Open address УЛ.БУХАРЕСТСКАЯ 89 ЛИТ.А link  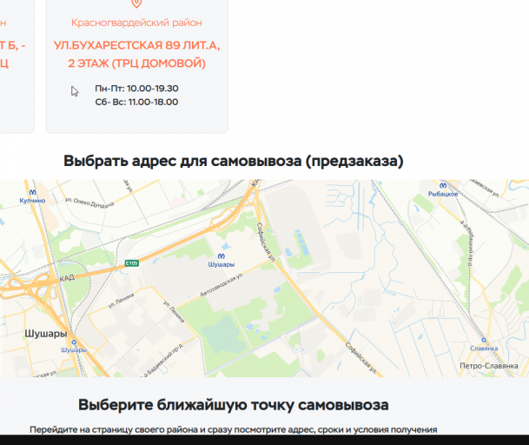pyautogui.click(x=136, y=54)
